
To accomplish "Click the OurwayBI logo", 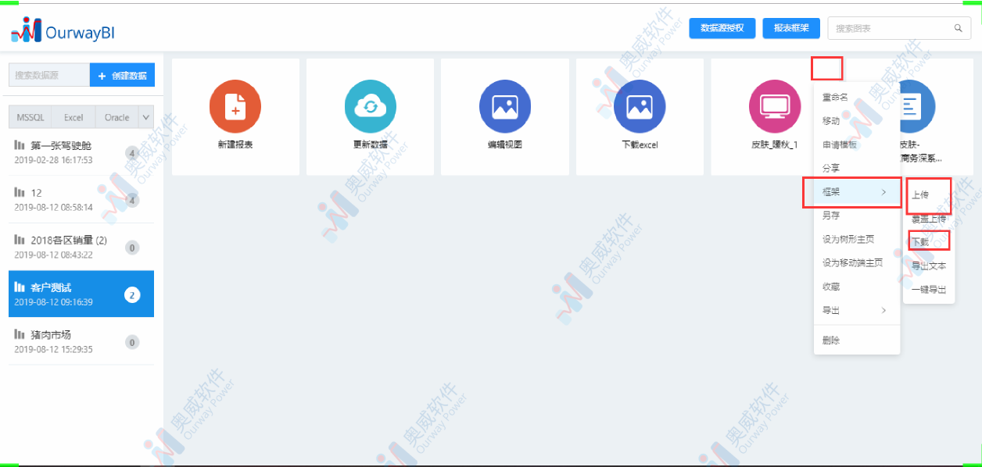I will [63, 30].
